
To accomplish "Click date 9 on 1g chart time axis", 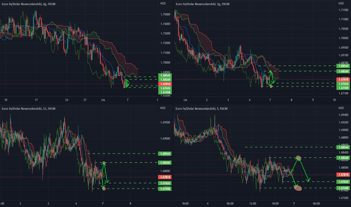I will [x=313, y=100].
